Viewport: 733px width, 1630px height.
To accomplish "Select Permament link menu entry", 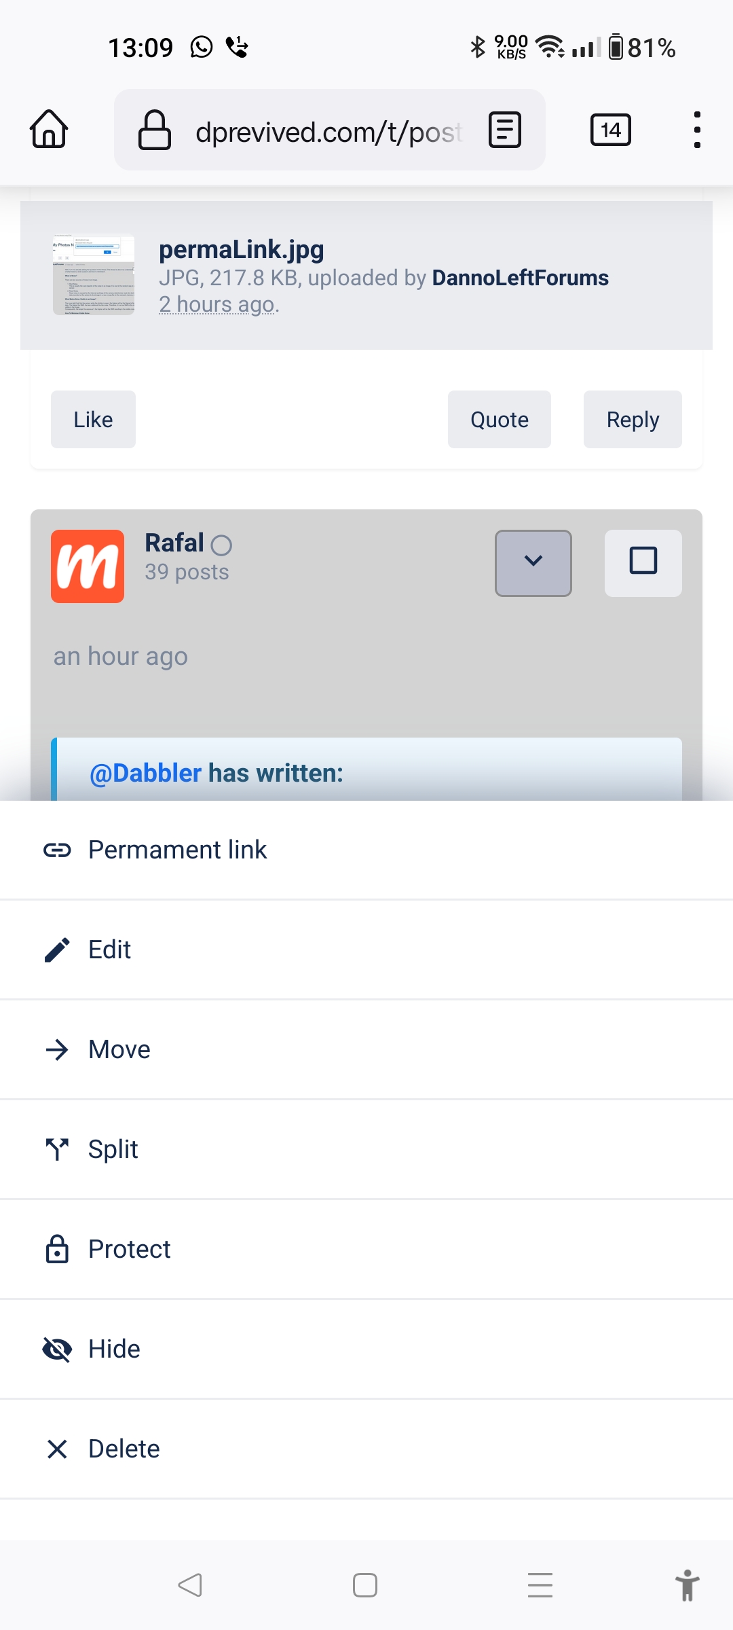I will 366,850.
